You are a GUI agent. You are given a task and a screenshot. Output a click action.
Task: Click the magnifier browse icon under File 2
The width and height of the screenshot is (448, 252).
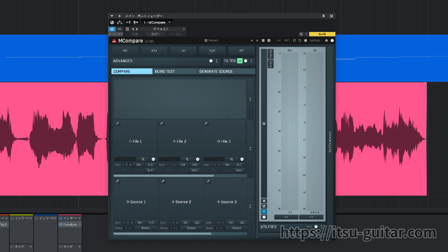click(x=187, y=159)
